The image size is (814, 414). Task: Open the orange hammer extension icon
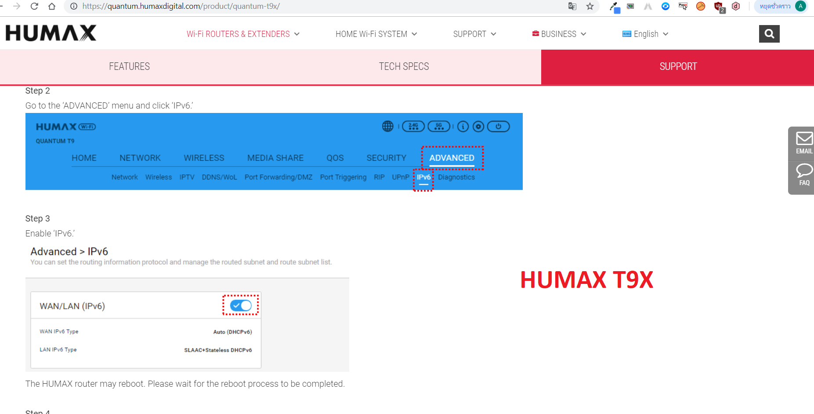701,6
